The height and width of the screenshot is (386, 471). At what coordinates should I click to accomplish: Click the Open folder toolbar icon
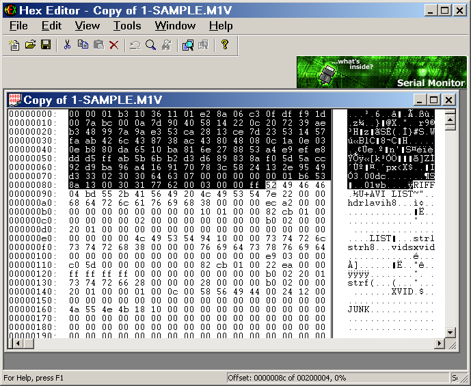pos(30,45)
